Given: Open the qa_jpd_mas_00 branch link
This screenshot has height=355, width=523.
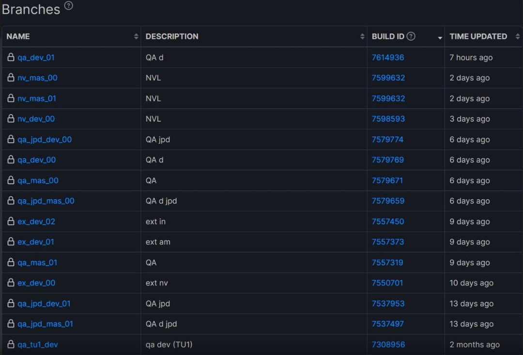Looking at the screenshot, I should click(46, 201).
